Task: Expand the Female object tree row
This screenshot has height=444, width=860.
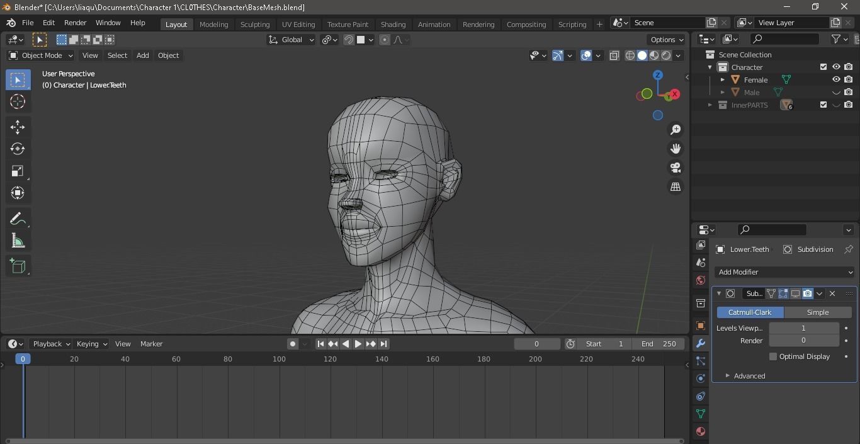Action: point(723,80)
